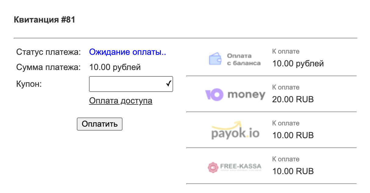Viewport: 370px width, 193px height.
Task: Click the 'К оплате' label beside YooMoney
Action: 286,87
